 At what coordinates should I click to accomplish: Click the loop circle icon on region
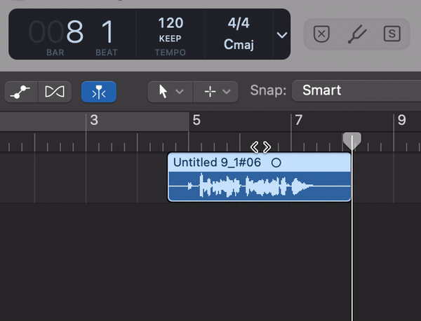[x=276, y=163]
